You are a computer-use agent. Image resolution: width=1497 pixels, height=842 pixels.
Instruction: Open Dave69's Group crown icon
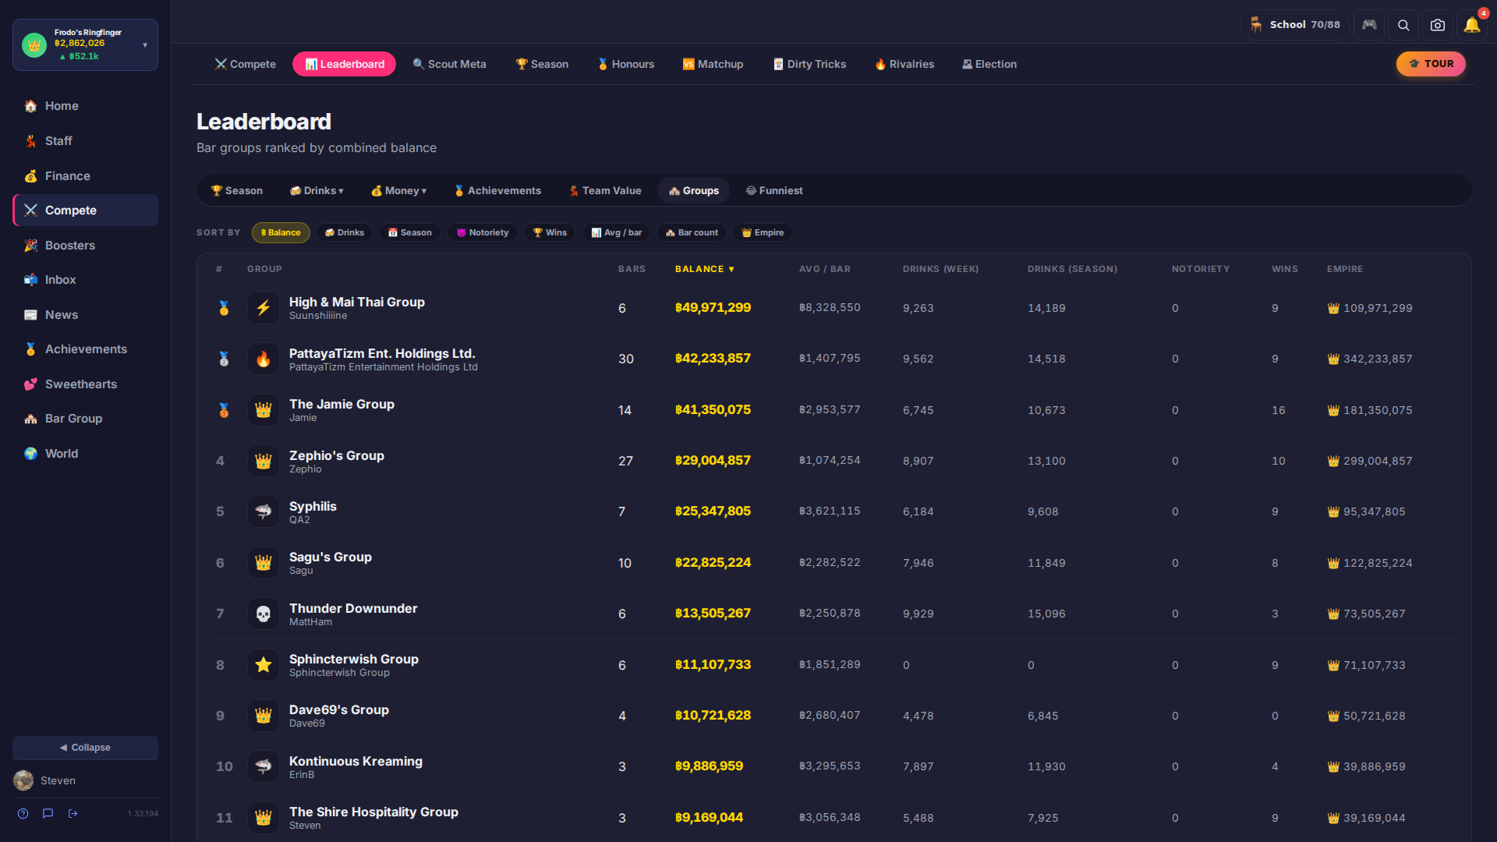point(264,716)
